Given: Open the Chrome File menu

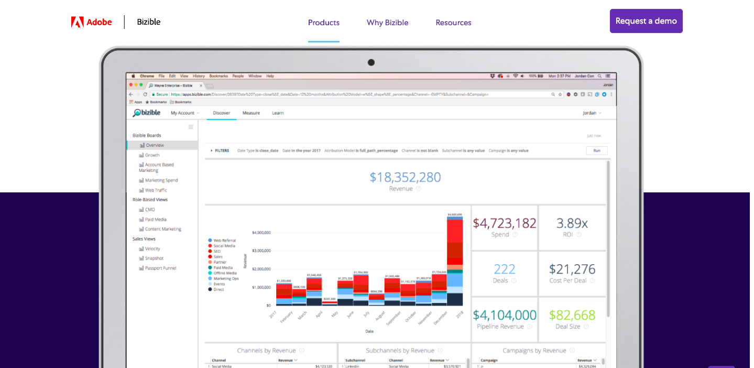Looking at the screenshot, I should (x=161, y=76).
